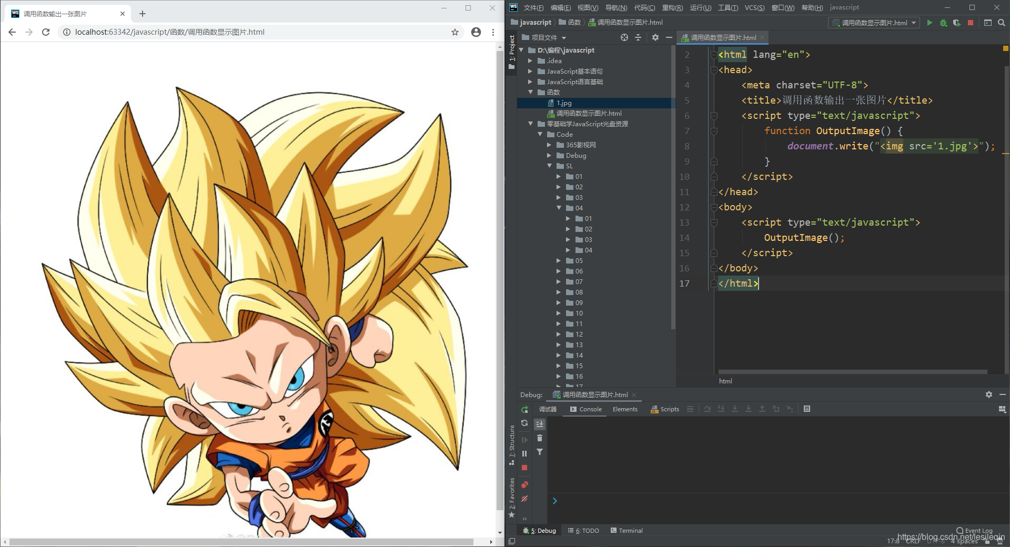The width and height of the screenshot is (1010, 547).
Task: Click the red Stop icon in top toolbar
Action: click(971, 23)
